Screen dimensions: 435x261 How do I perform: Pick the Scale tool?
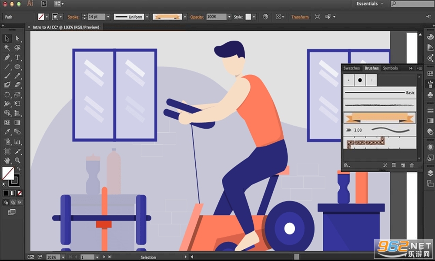[17, 94]
